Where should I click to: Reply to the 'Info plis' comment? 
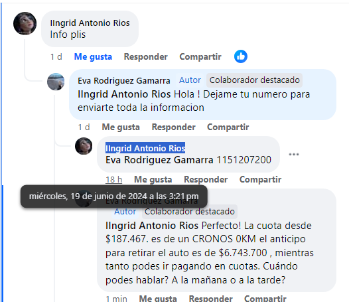click(x=146, y=56)
